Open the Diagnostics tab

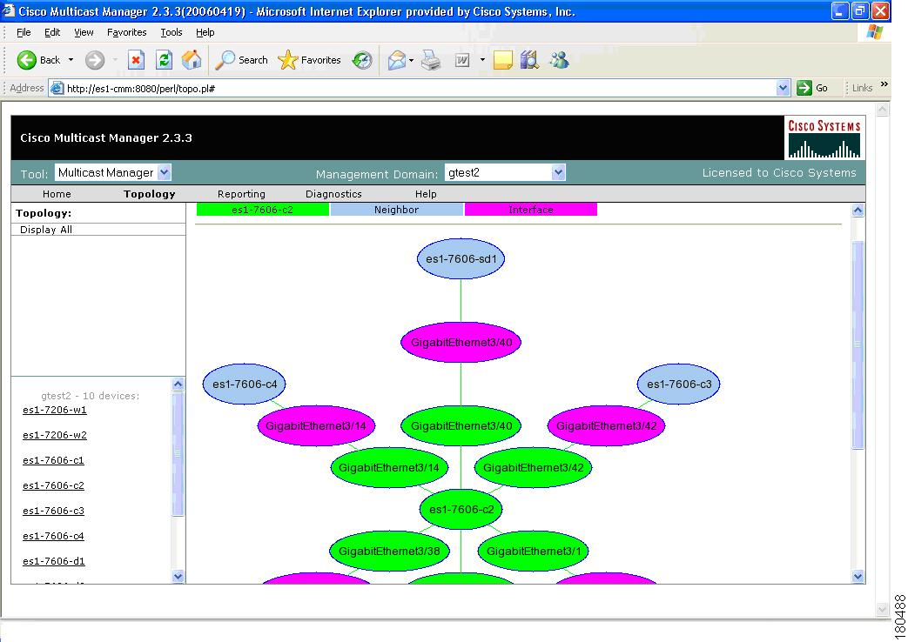pyautogui.click(x=333, y=194)
